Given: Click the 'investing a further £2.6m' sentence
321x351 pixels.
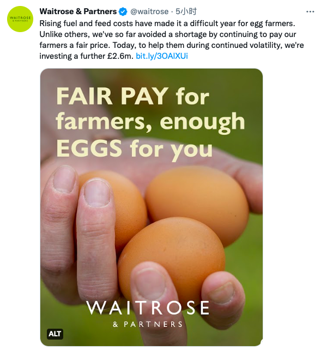Looking at the screenshot, I should [87, 56].
